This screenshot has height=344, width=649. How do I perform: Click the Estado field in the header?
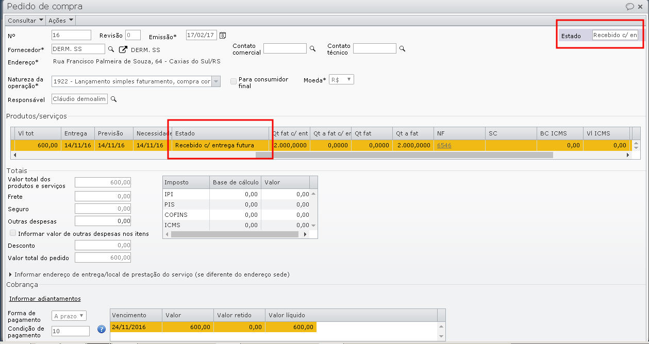pos(615,35)
